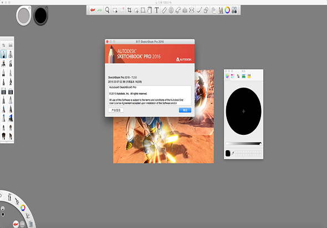The height and width of the screenshot is (228, 327).
Task: Toggle the Symmetry tool
Action: click(x=191, y=10)
